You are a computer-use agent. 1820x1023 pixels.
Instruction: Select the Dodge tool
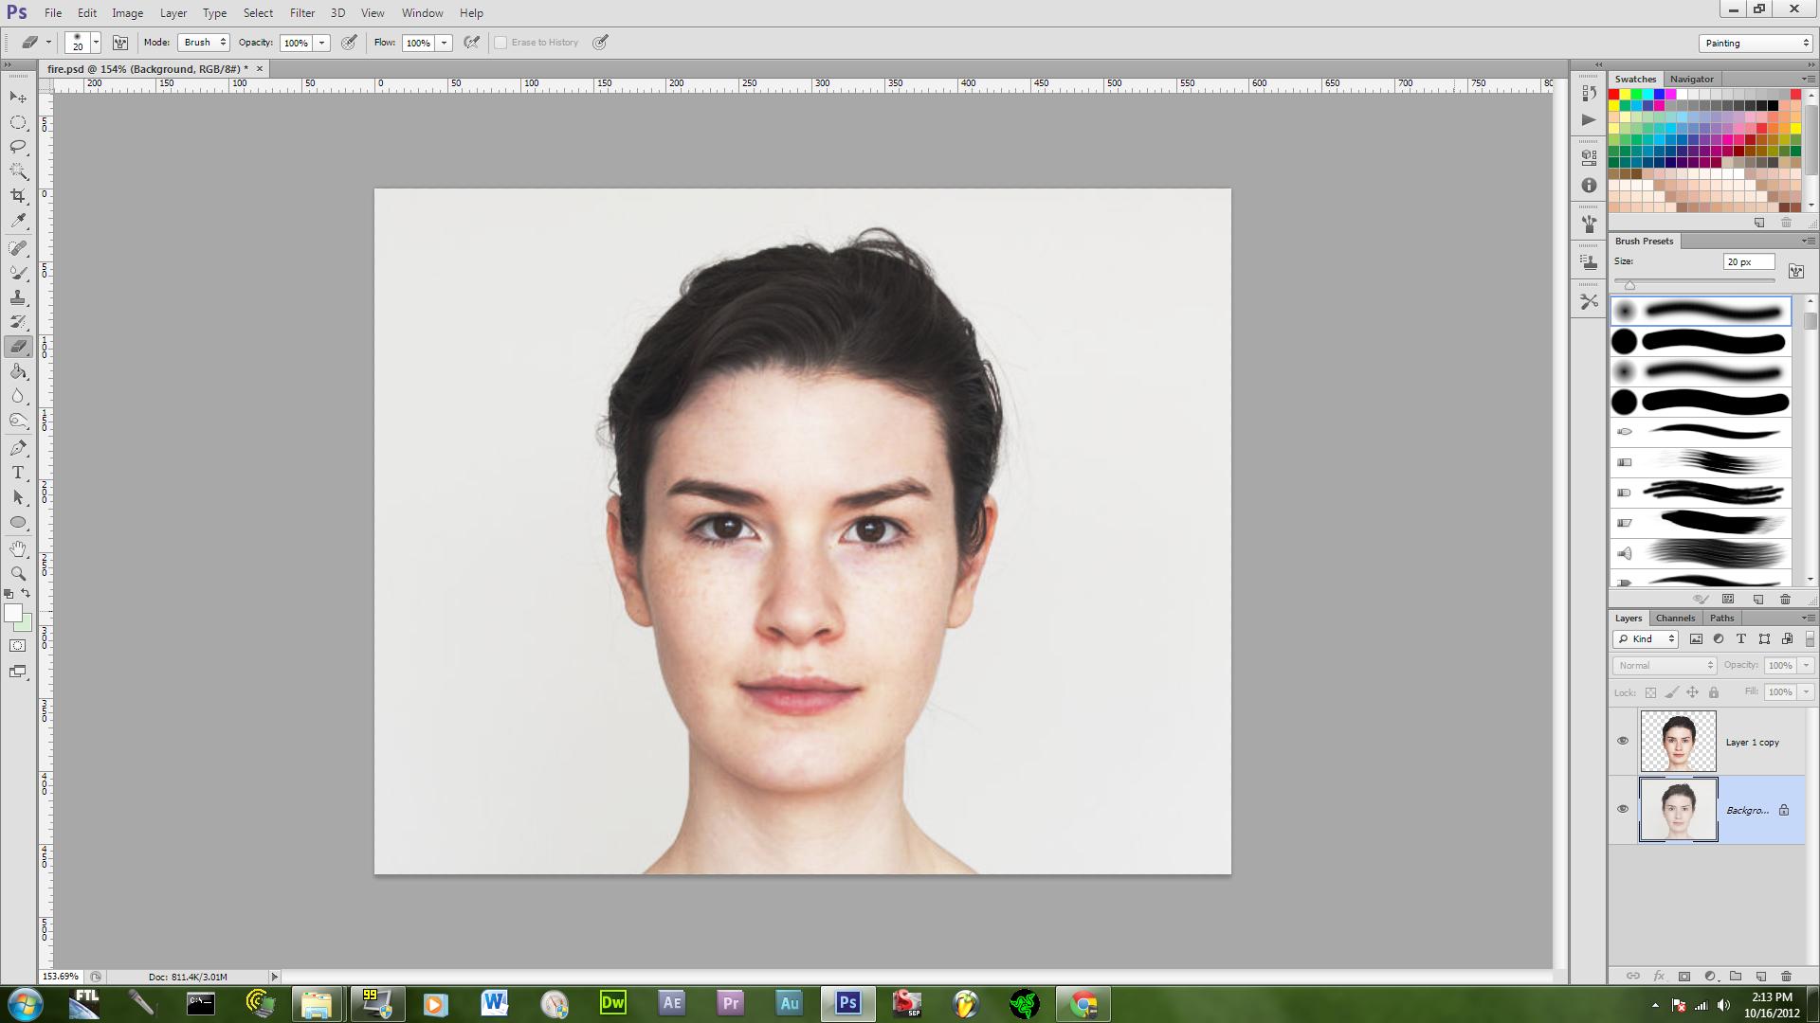[18, 421]
